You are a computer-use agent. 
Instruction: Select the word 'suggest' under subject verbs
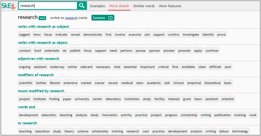(24, 35)
